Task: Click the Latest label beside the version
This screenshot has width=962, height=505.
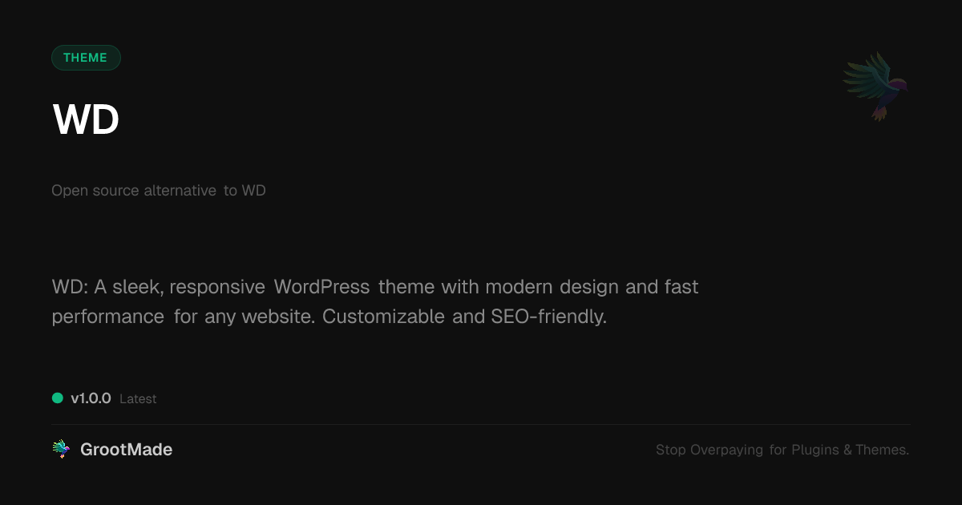Action: 138,399
